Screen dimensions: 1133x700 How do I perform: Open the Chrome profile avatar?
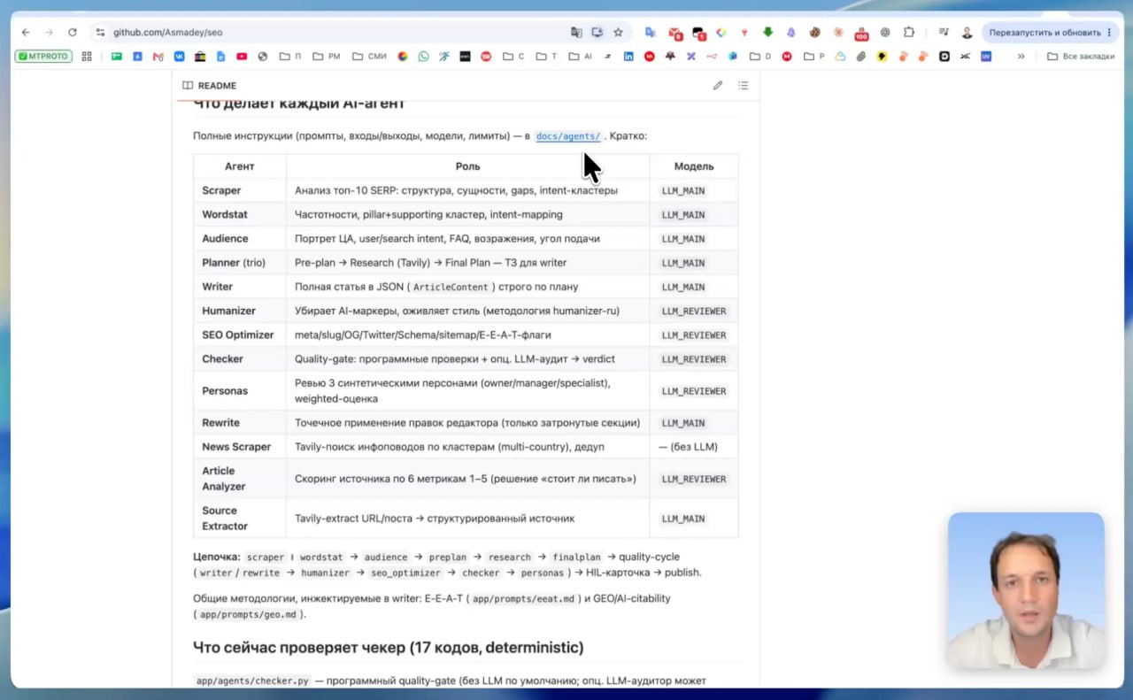point(967,32)
